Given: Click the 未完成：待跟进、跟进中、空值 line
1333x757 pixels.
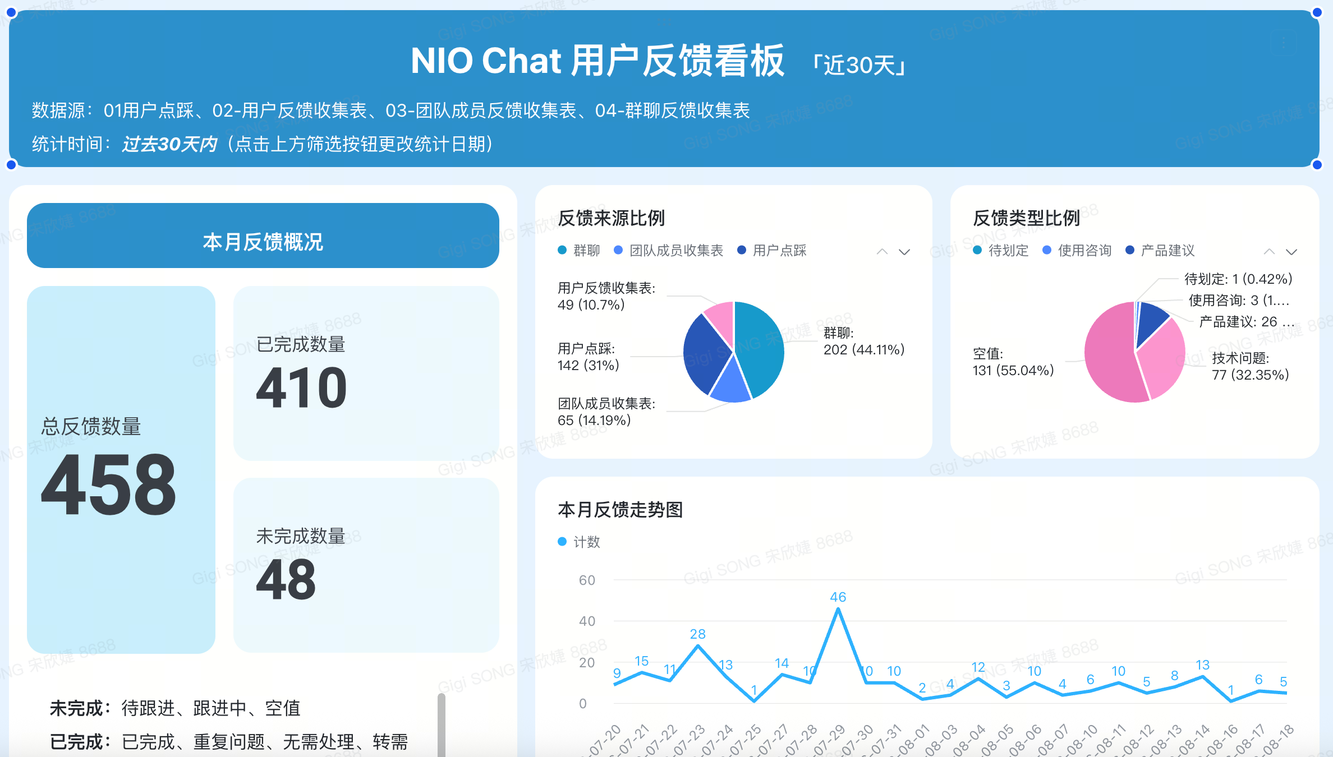Looking at the screenshot, I should (175, 708).
